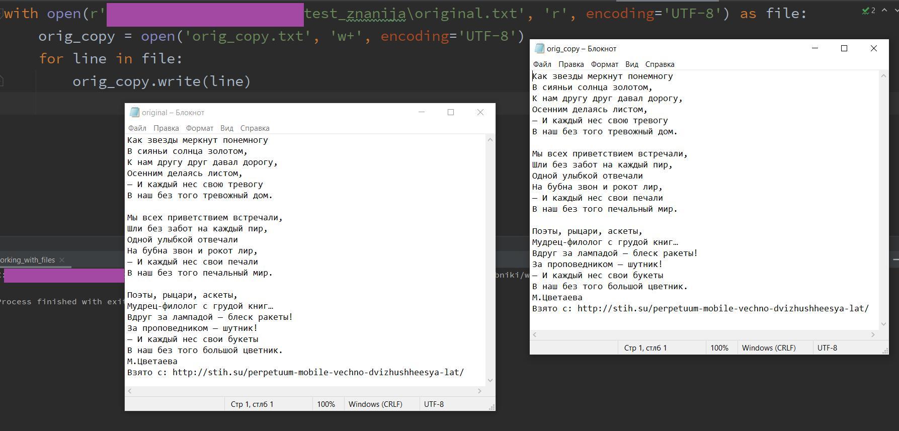Screen dimensions: 899x431
Task: Open Файл menu in original Notepad window
Action: pos(137,128)
